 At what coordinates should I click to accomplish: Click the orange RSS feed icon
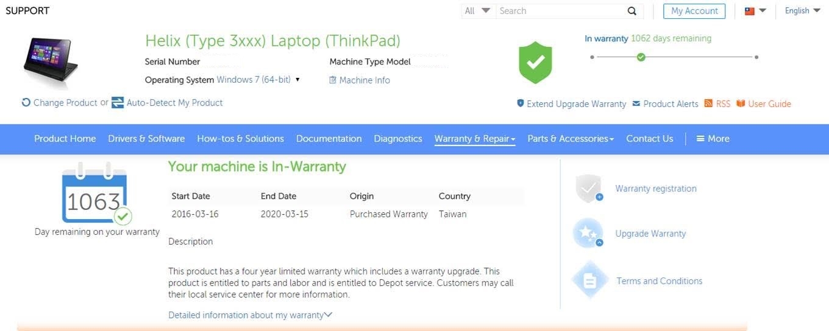click(x=708, y=103)
